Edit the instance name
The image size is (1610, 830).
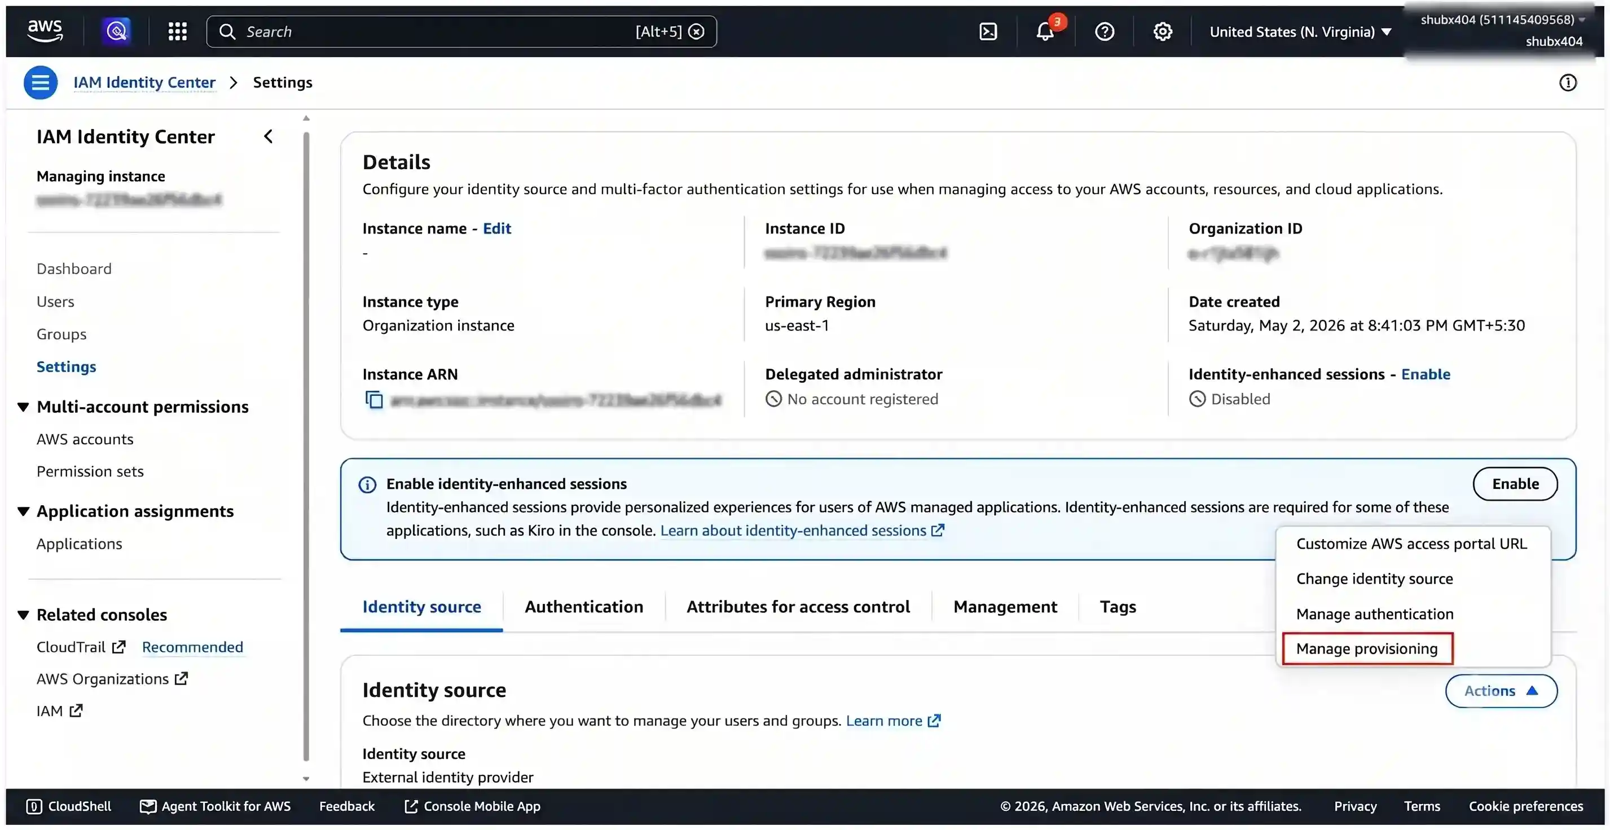[497, 228]
